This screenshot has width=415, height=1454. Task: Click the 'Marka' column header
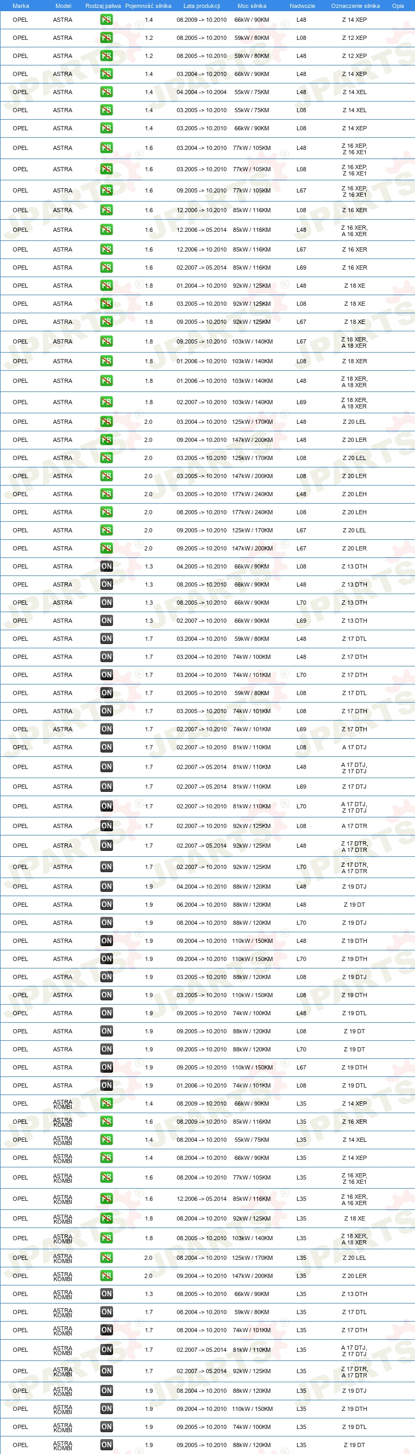tap(21, 6)
